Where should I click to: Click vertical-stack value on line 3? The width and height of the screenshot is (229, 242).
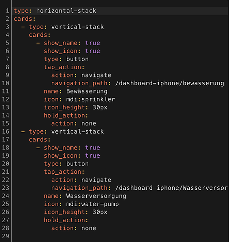77,27
